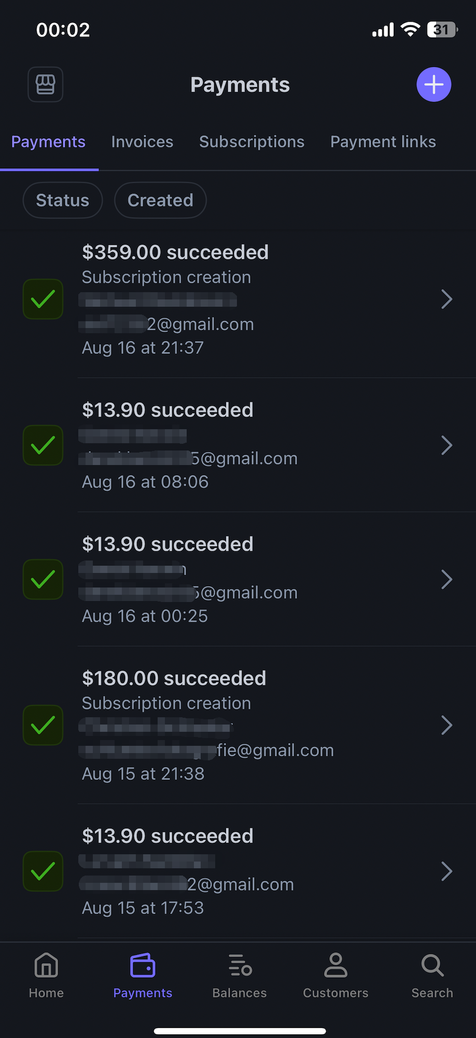Viewport: 476px width, 1038px height.
Task: Switch to the Subscriptions tab
Action: pyautogui.click(x=251, y=142)
